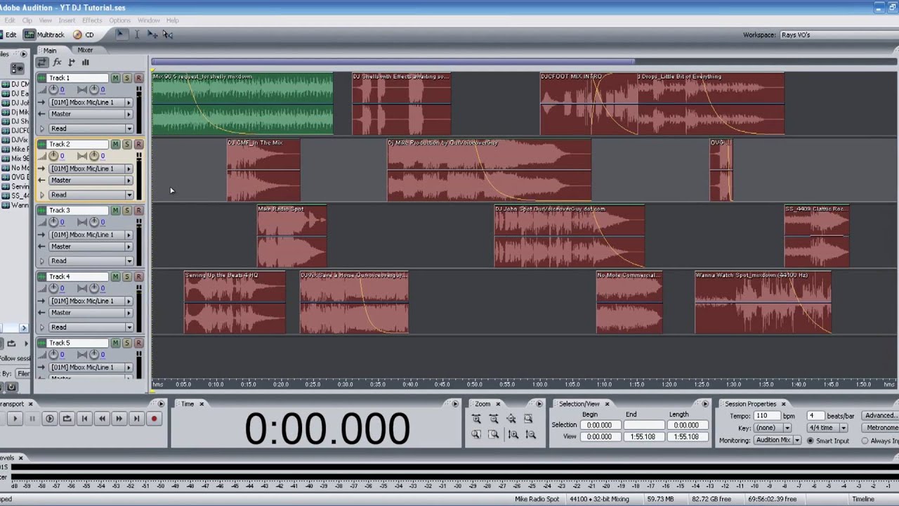Screen dimensions: 899x506
Task: Click the Pause transport button
Action: pos(32,419)
